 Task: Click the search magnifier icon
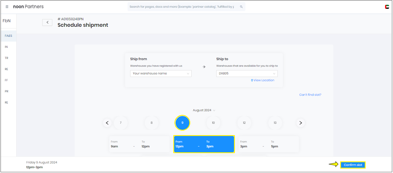click(241, 7)
